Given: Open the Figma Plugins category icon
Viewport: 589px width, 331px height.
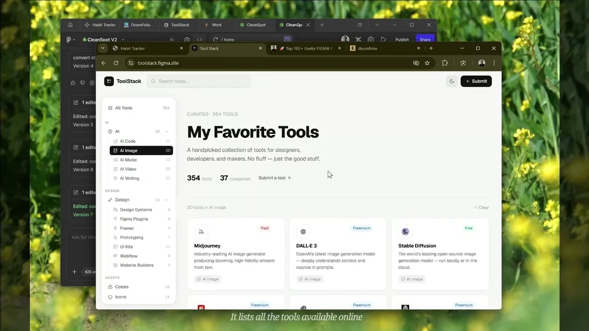Looking at the screenshot, I should (x=115, y=219).
